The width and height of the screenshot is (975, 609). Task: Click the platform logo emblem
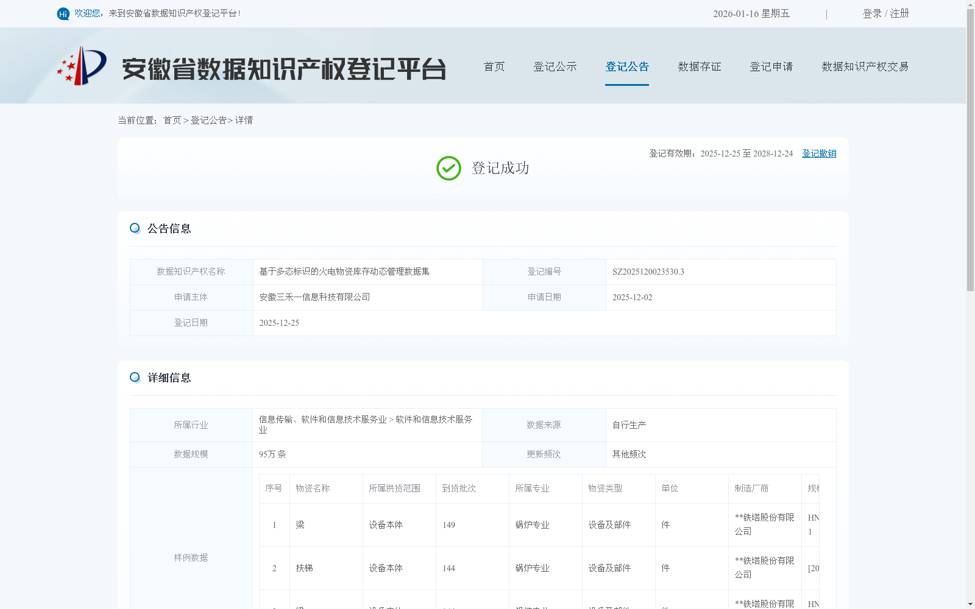click(x=82, y=66)
